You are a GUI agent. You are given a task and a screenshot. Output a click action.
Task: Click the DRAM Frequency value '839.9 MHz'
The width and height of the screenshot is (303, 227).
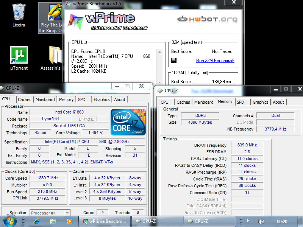(247, 145)
